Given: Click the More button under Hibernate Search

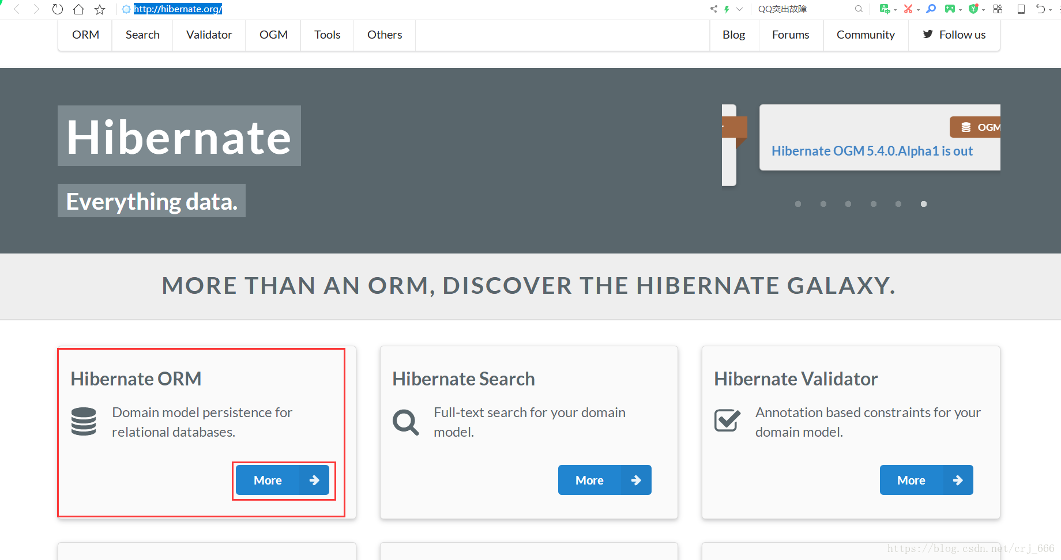Looking at the screenshot, I should click(x=604, y=480).
